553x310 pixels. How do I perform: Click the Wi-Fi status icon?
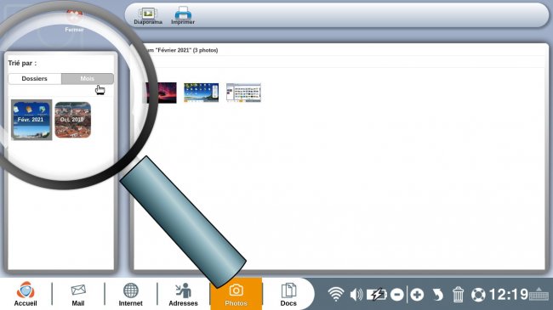click(336, 294)
